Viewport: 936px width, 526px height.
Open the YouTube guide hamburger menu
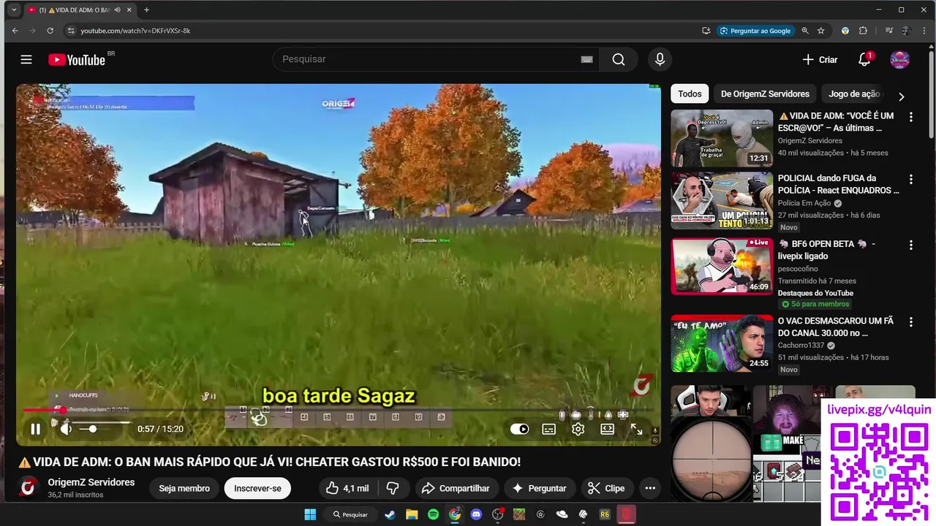(x=26, y=60)
